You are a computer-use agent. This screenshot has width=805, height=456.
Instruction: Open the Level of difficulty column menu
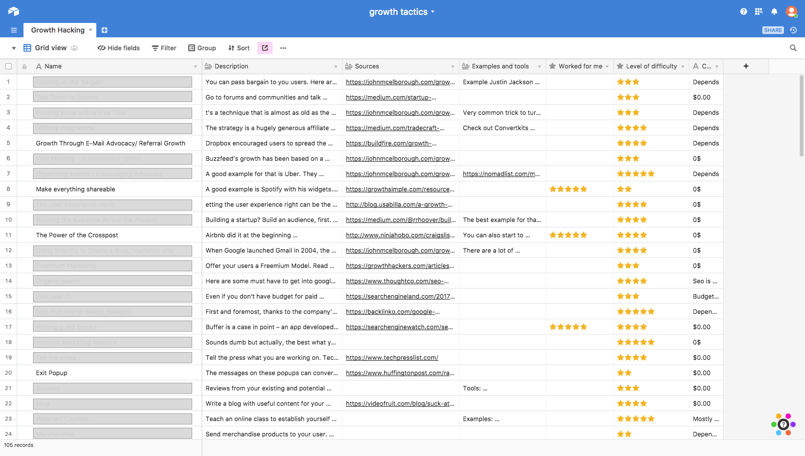(683, 67)
